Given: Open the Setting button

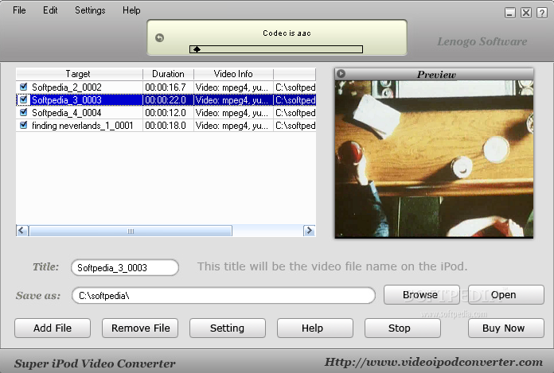Looking at the screenshot, I should 227,328.
